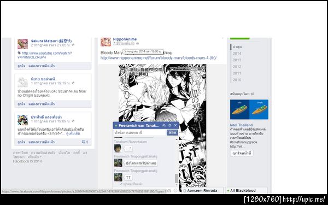
Task: Click the 'Facebook © 2014' footer text
Action: [x=27, y=161]
